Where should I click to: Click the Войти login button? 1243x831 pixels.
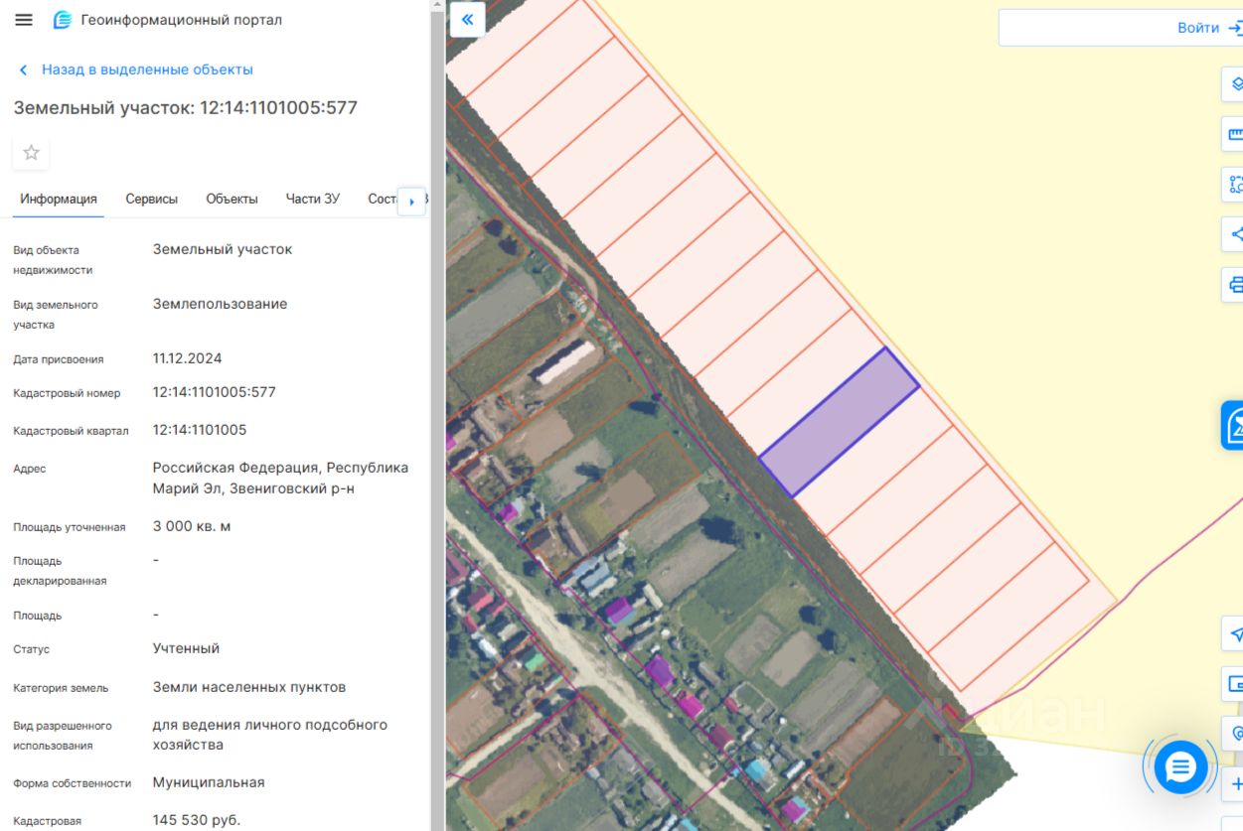tap(1207, 28)
